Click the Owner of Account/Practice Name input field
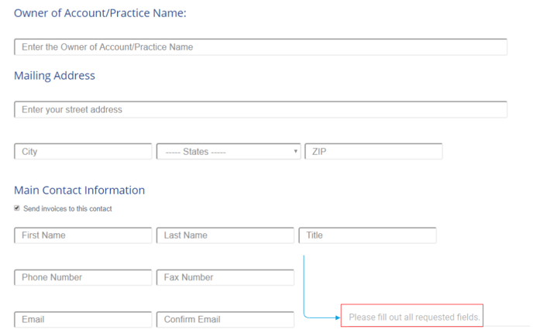Image resolution: width=533 pixels, height=333 pixels. (261, 47)
